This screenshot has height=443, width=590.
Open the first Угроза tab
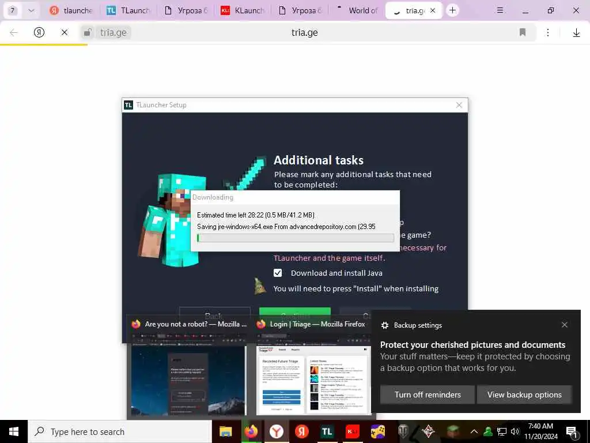coord(186,10)
